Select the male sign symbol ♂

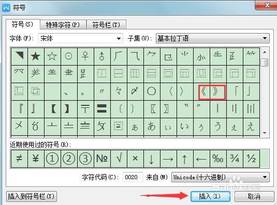pos(102,56)
